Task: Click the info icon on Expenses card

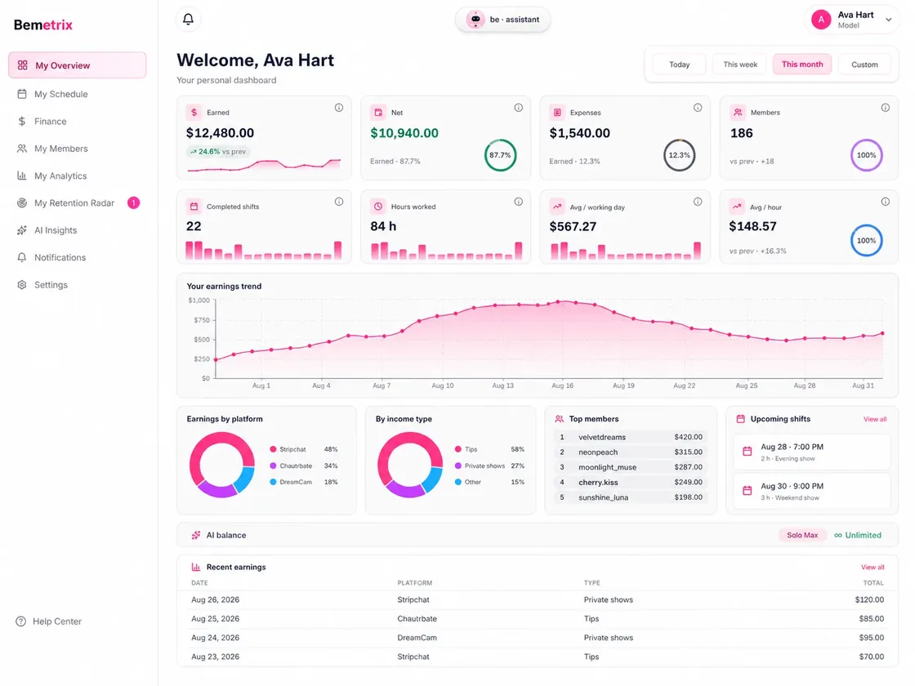Action: coord(698,107)
